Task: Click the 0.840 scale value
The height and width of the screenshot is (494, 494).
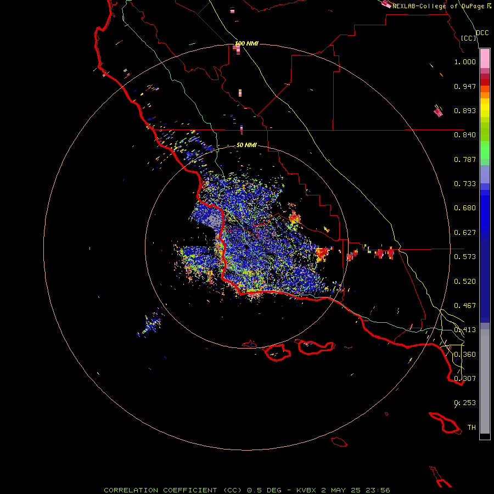Action: click(465, 135)
